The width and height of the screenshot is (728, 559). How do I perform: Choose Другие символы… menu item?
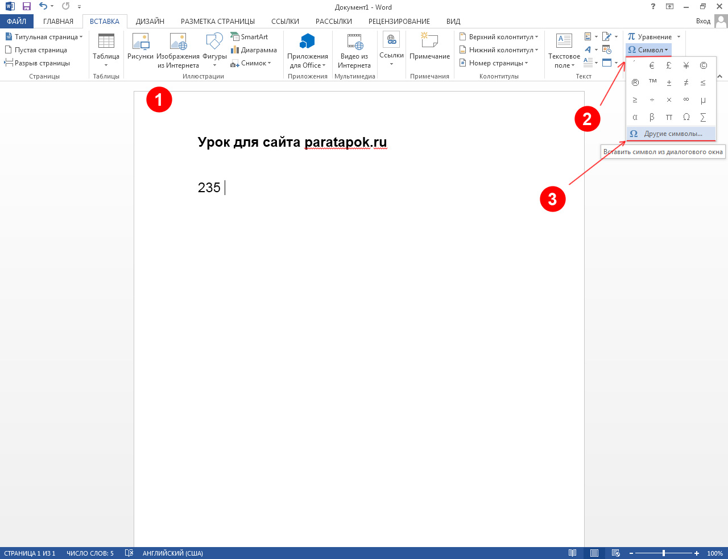[671, 134]
